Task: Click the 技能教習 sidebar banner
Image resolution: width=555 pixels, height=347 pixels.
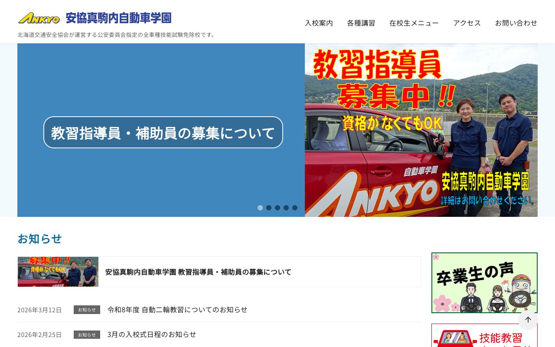Action: [x=484, y=336]
